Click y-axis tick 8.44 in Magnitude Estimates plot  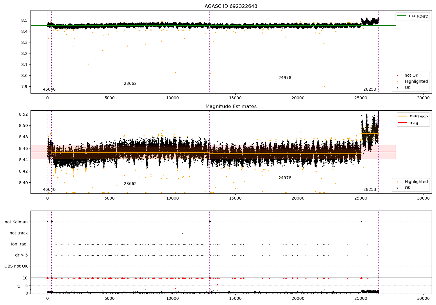(23, 160)
